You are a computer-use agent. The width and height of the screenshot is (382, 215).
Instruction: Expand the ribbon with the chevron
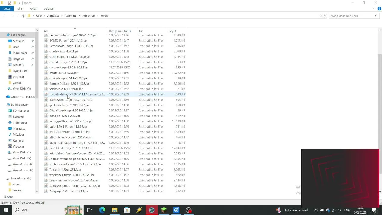(x=375, y=9)
